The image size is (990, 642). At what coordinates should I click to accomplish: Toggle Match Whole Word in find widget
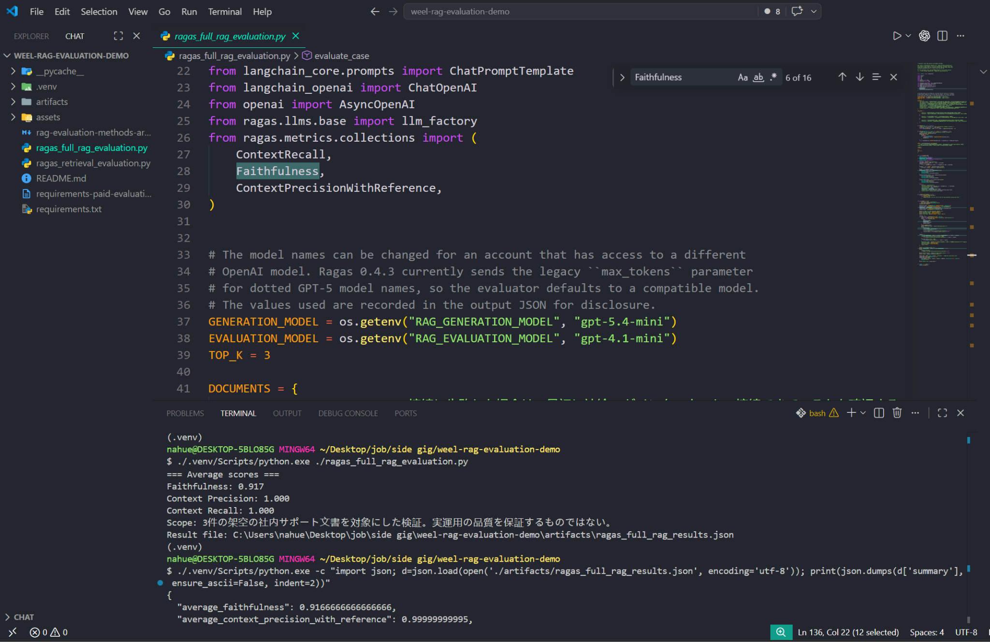click(758, 77)
